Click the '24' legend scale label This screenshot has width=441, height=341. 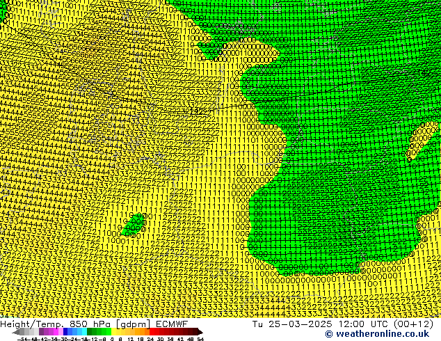pos(150,339)
